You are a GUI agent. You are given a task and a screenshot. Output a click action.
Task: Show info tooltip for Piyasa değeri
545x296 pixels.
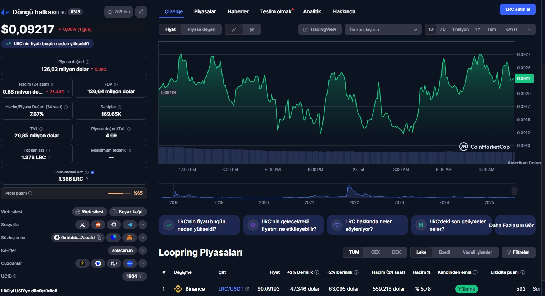click(87, 62)
